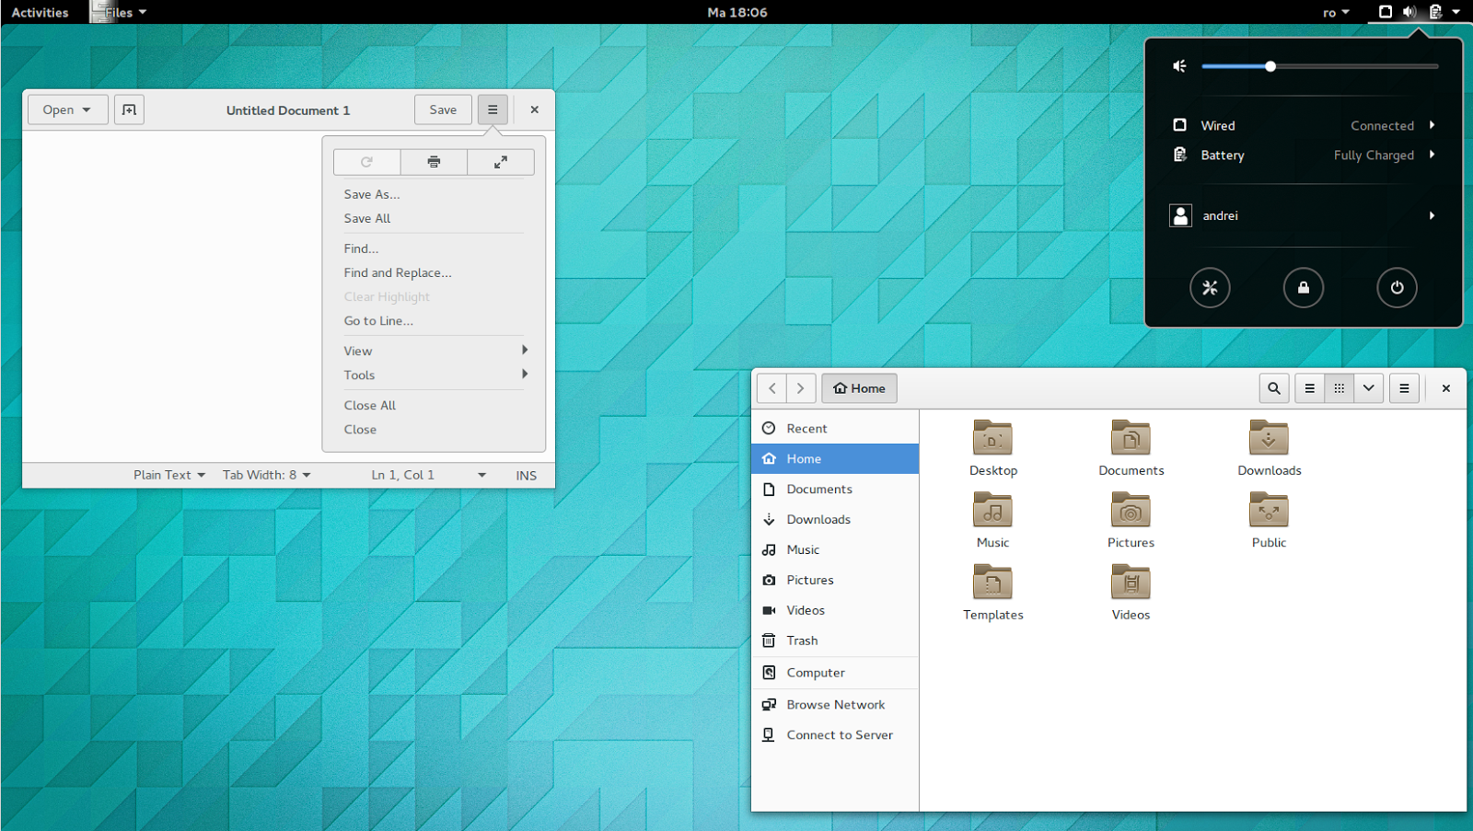Viewport: 1473px width, 831px height.
Task: Switch Files to list view
Action: pyautogui.click(x=1309, y=387)
